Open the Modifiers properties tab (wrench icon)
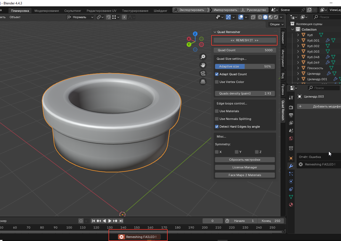Image resolution: width=341 pixels, height=241 pixels. (x=291, y=166)
